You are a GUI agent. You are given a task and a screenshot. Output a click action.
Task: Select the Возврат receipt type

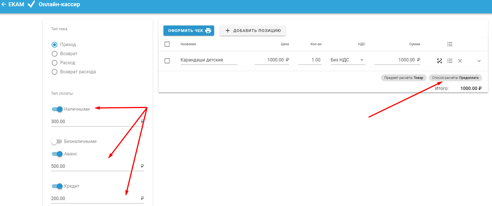point(54,54)
